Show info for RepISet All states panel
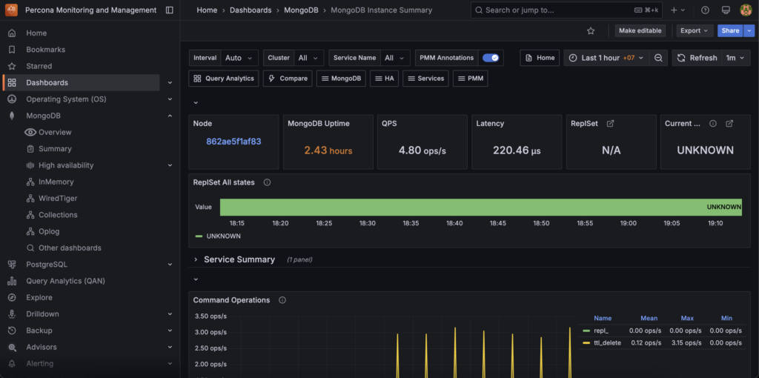The image size is (759, 378). [x=267, y=182]
